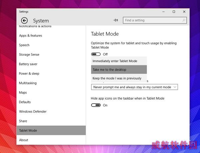Click the search magnifier icon

(x=184, y=20)
